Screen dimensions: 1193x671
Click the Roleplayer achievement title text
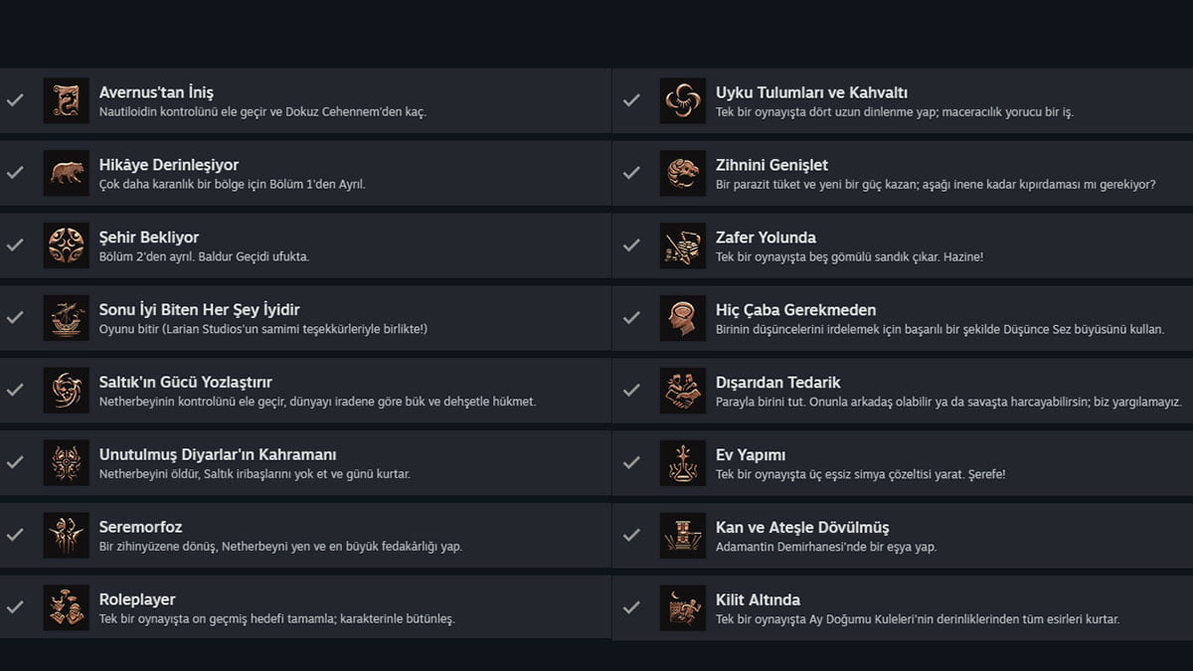click(137, 599)
